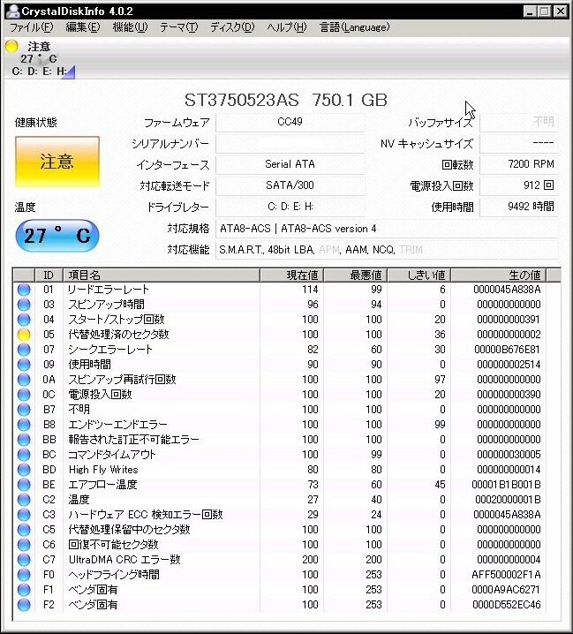Click the 生の値 column header
The image size is (573, 634).
[499, 275]
